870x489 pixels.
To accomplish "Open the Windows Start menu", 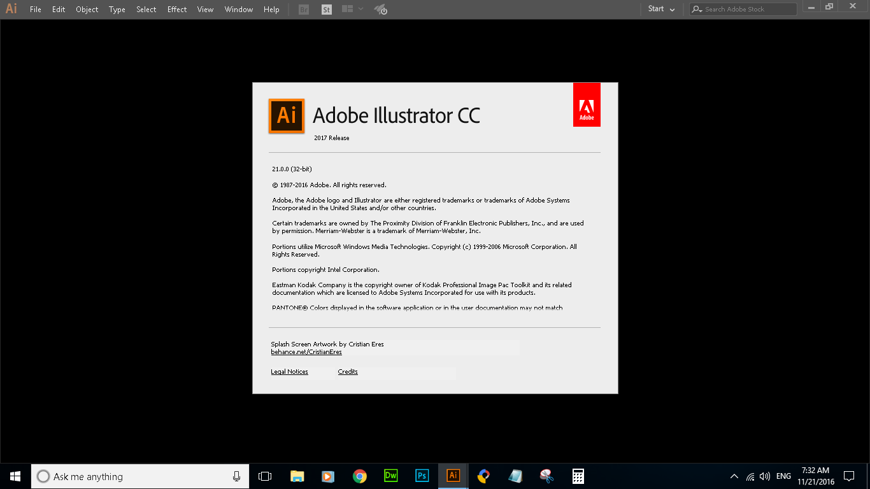I will point(15,476).
